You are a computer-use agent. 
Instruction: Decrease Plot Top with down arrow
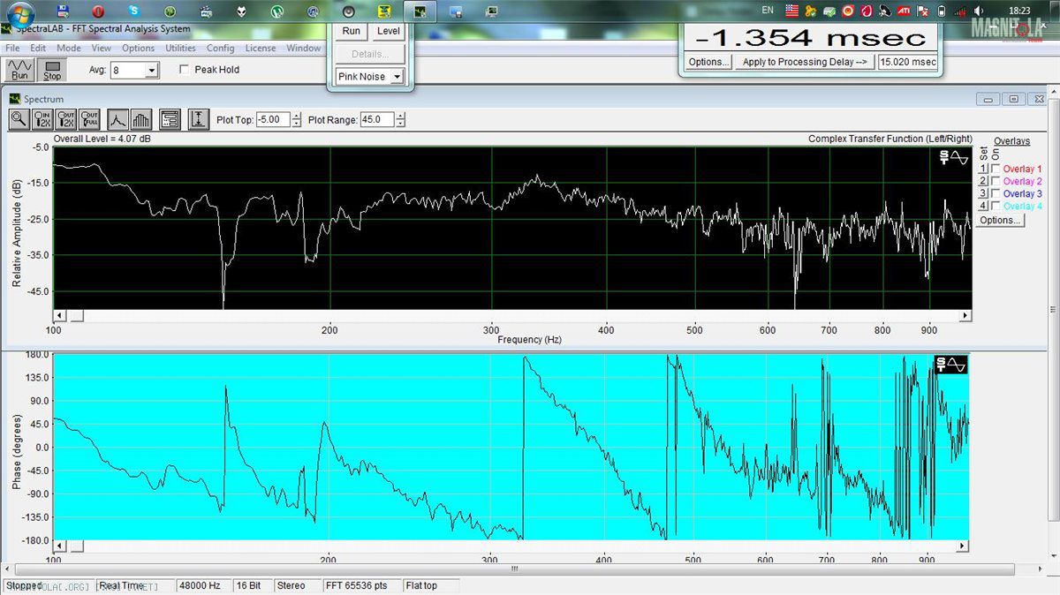(296, 124)
